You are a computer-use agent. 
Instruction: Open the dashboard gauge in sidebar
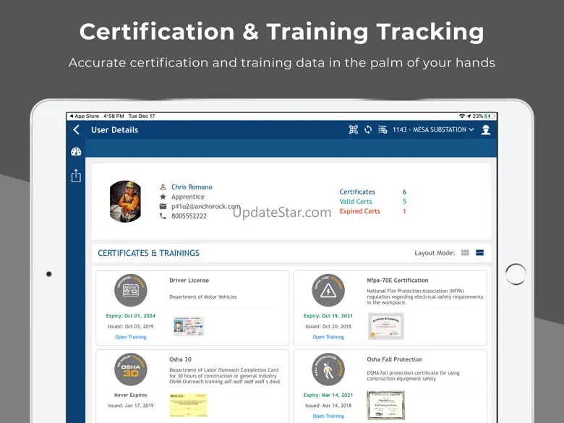point(76,152)
